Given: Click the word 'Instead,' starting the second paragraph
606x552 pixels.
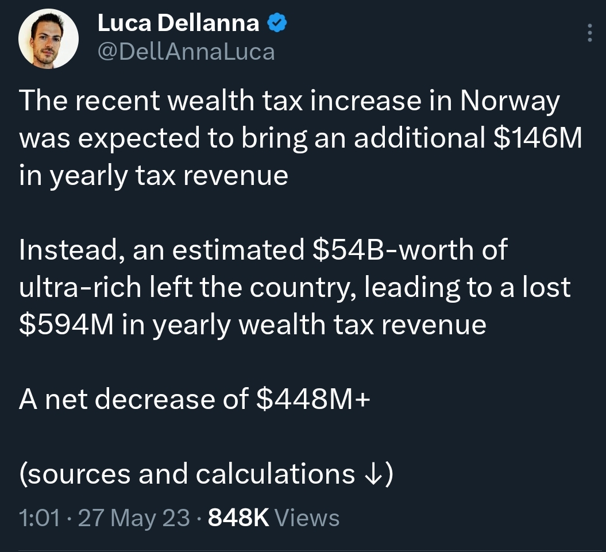Looking at the screenshot, I should pos(68,250).
